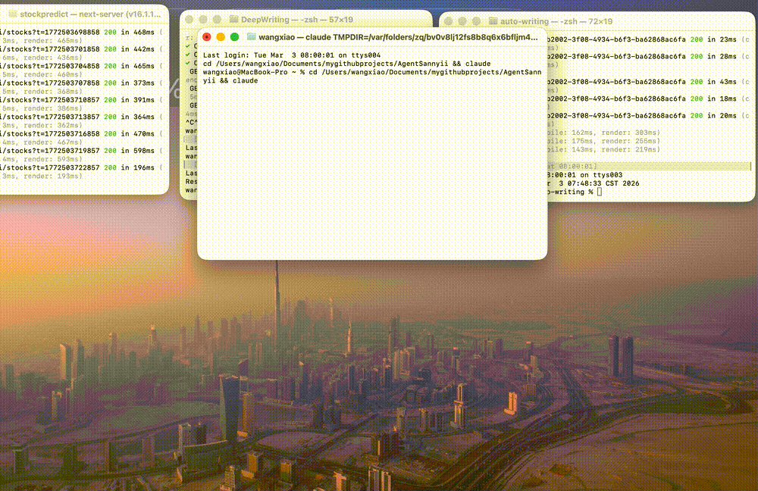Zoom the claude terminal with green button
The height and width of the screenshot is (491, 758).
click(x=234, y=36)
